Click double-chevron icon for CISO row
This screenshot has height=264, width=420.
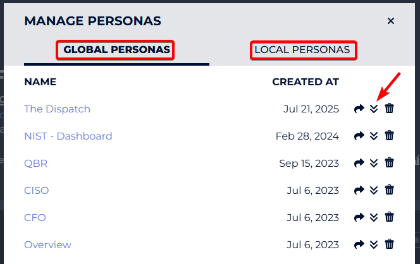coord(374,190)
